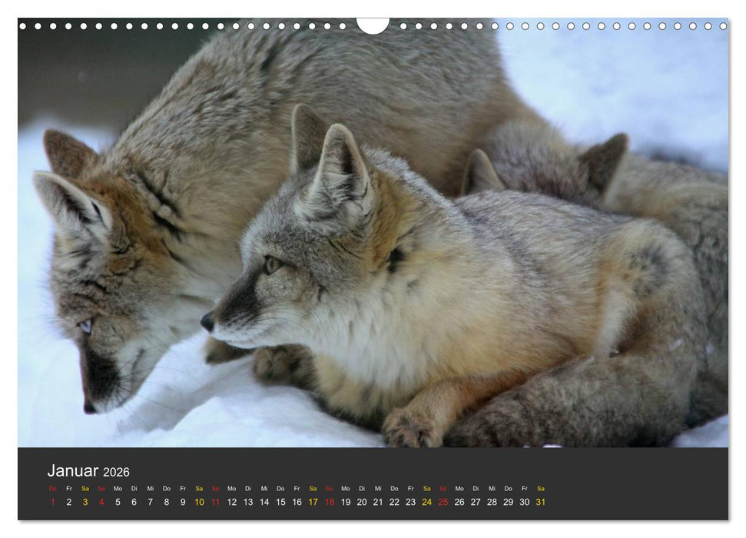
Task: Click date 2 in the calendar row
Action: click(x=68, y=503)
